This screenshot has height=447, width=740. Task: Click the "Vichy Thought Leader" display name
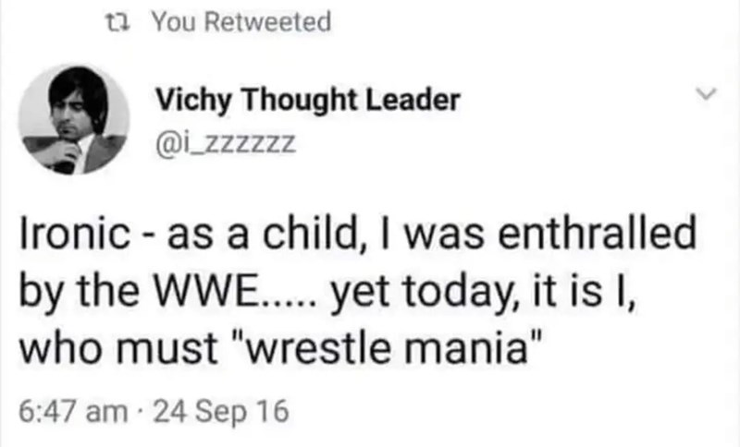coord(307,100)
